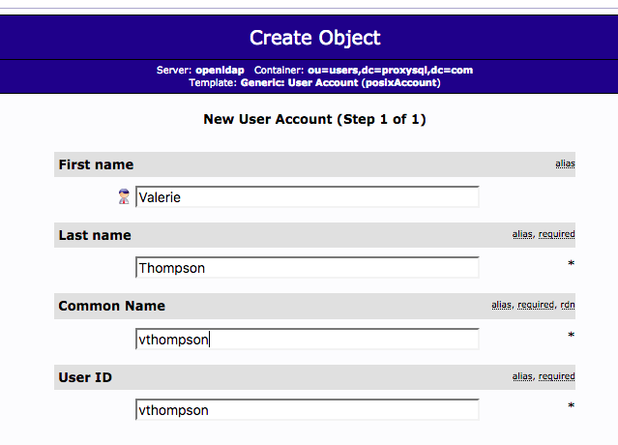Open the alias link in Common Name row
618x445 pixels.
(501, 305)
